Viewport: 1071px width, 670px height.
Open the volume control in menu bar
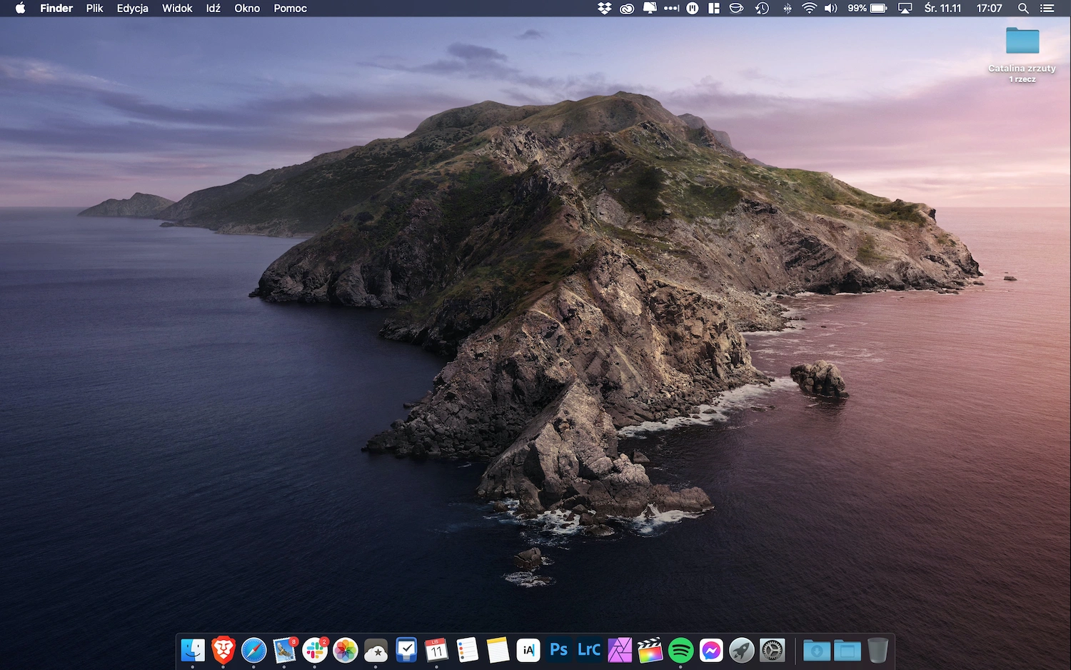(x=830, y=9)
